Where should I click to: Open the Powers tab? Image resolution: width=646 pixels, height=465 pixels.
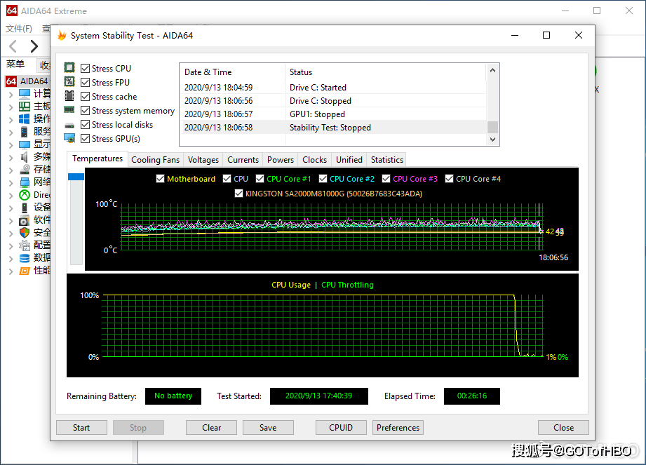(281, 160)
